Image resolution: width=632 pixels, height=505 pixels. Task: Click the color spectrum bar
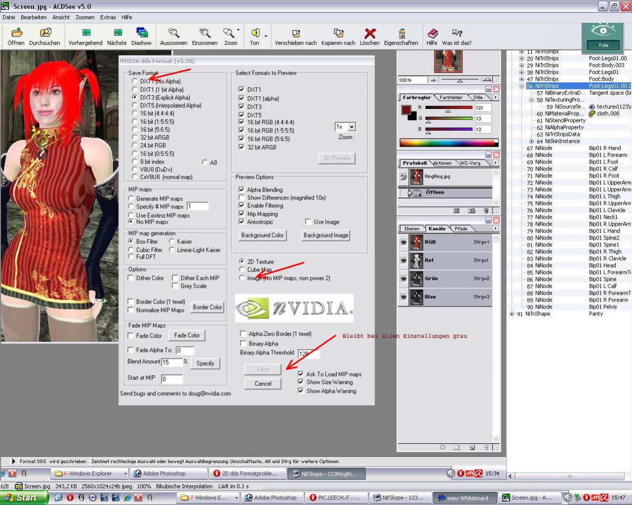pos(448,143)
